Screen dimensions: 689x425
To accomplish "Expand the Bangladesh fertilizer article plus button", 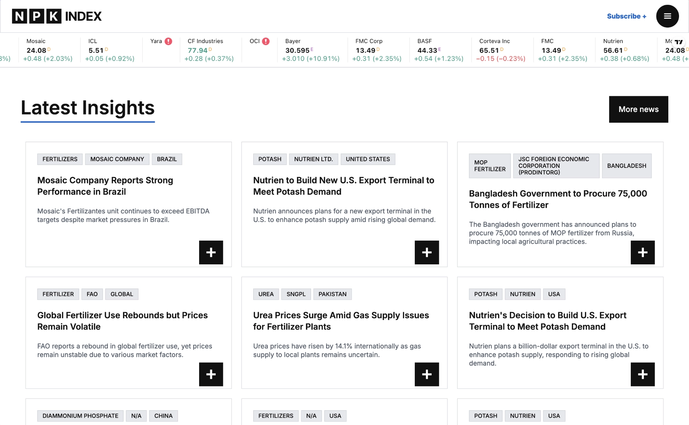I will (x=642, y=252).
